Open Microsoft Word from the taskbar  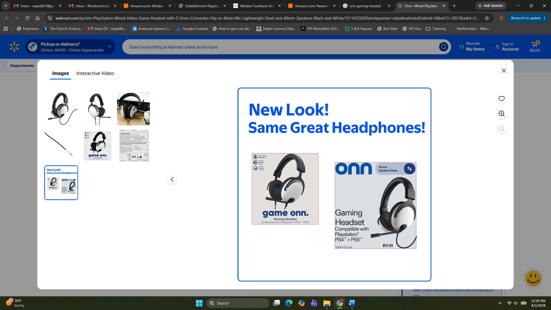coord(352,303)
